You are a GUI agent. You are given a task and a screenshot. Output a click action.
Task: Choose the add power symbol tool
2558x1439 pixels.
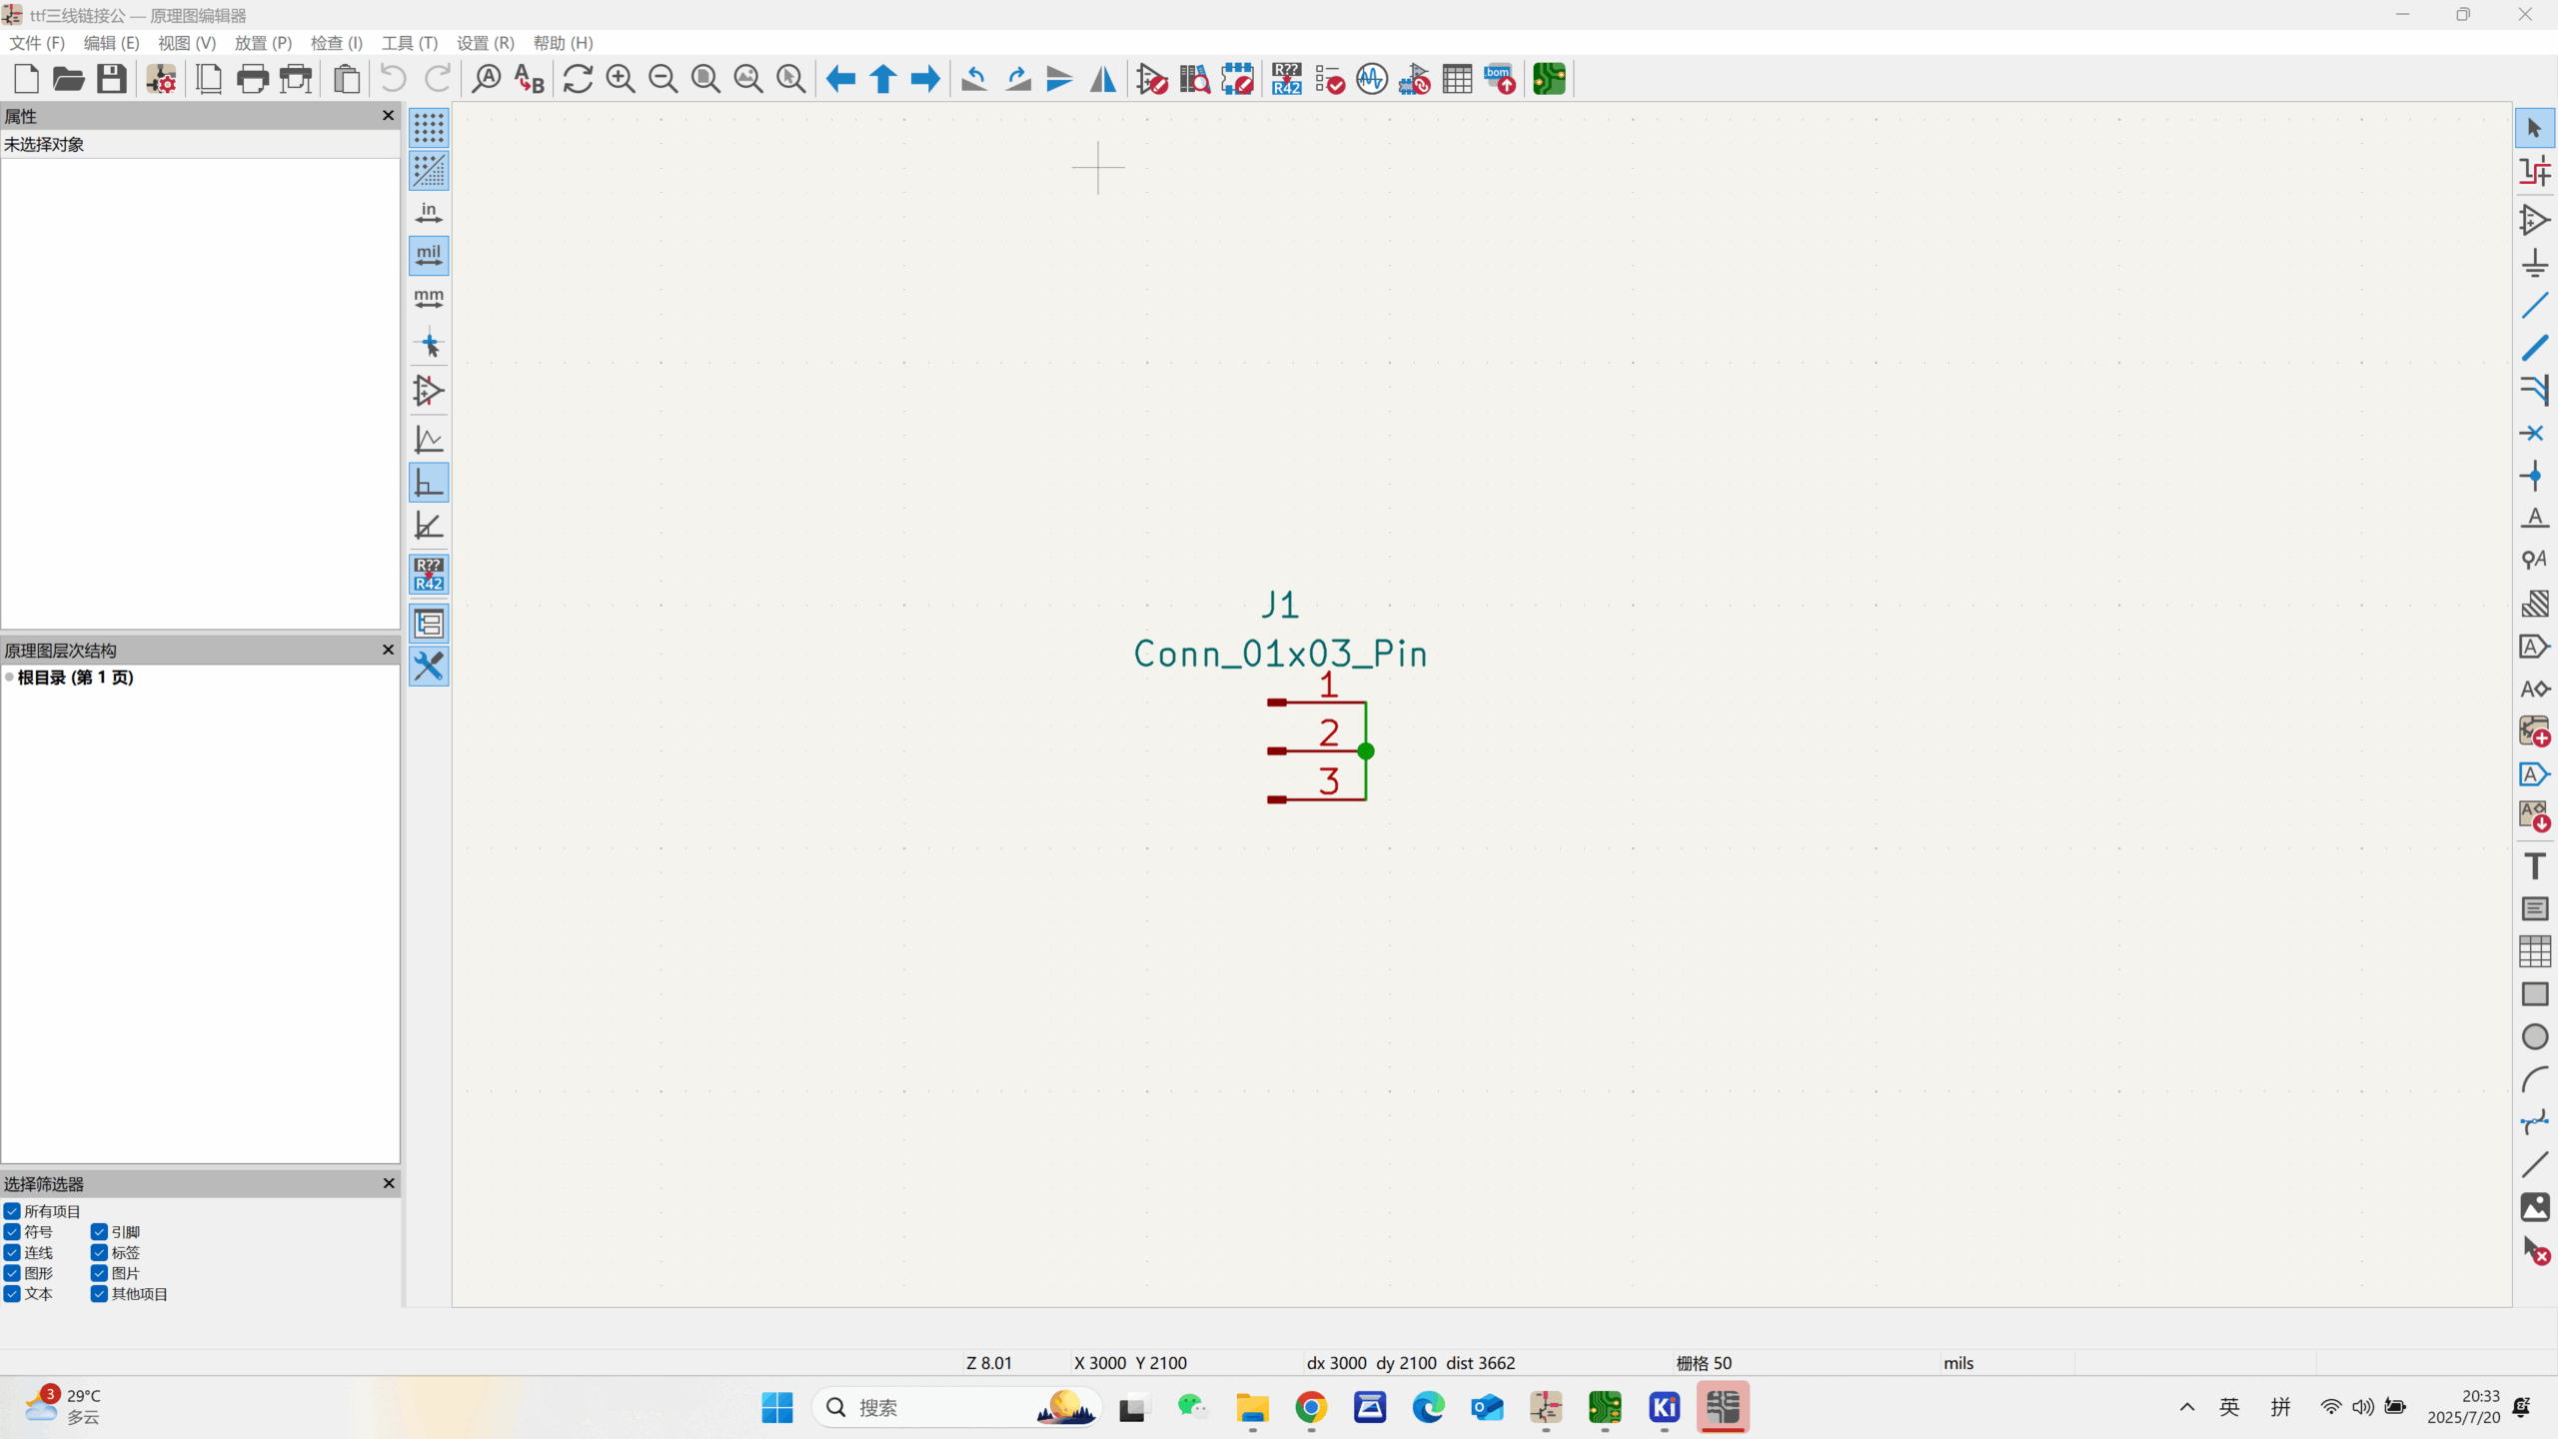(x=2534, y=263)
